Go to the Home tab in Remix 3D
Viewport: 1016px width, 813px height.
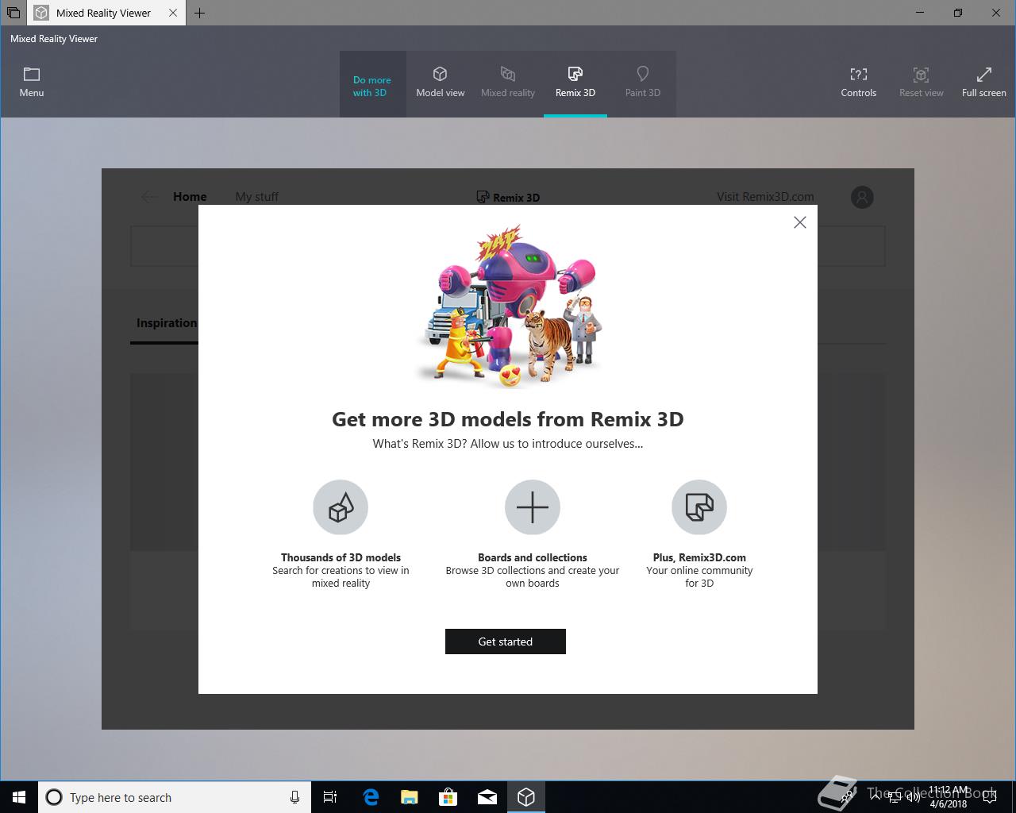pos(190,197)
